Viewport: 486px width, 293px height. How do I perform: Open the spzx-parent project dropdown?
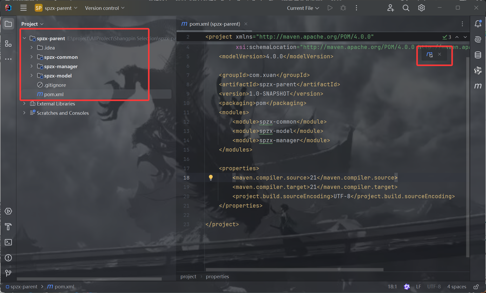[x=56, y=8]
